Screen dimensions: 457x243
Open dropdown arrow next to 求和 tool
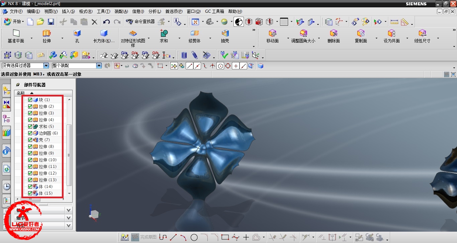pyautogui.click(x=180, y=38)
